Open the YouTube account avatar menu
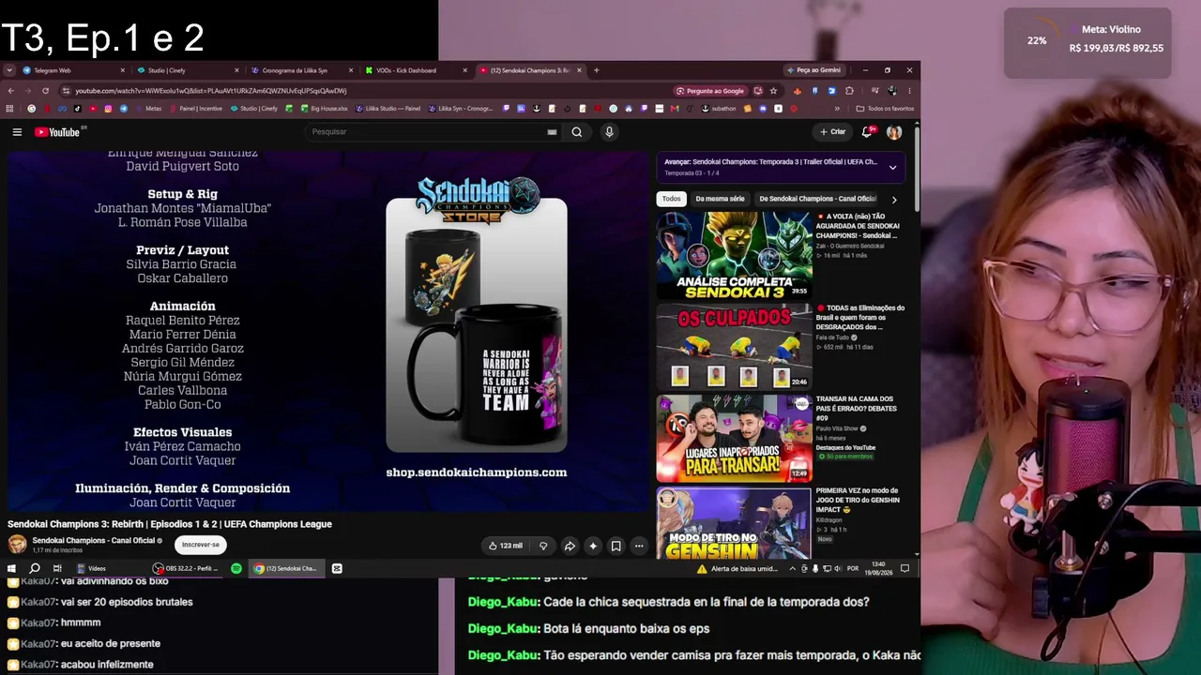 pyautogui.click(x=894, y=132)
